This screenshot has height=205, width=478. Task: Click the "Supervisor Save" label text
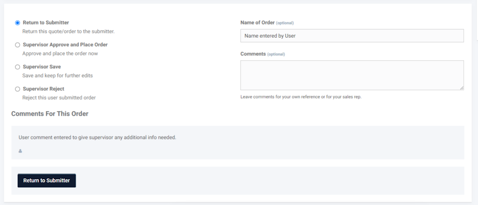tap(42, 66)
